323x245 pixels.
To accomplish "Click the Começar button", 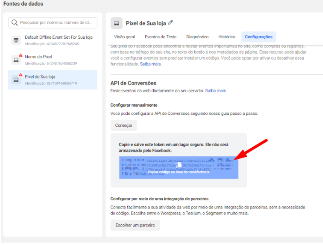I will tap(124, 125).
